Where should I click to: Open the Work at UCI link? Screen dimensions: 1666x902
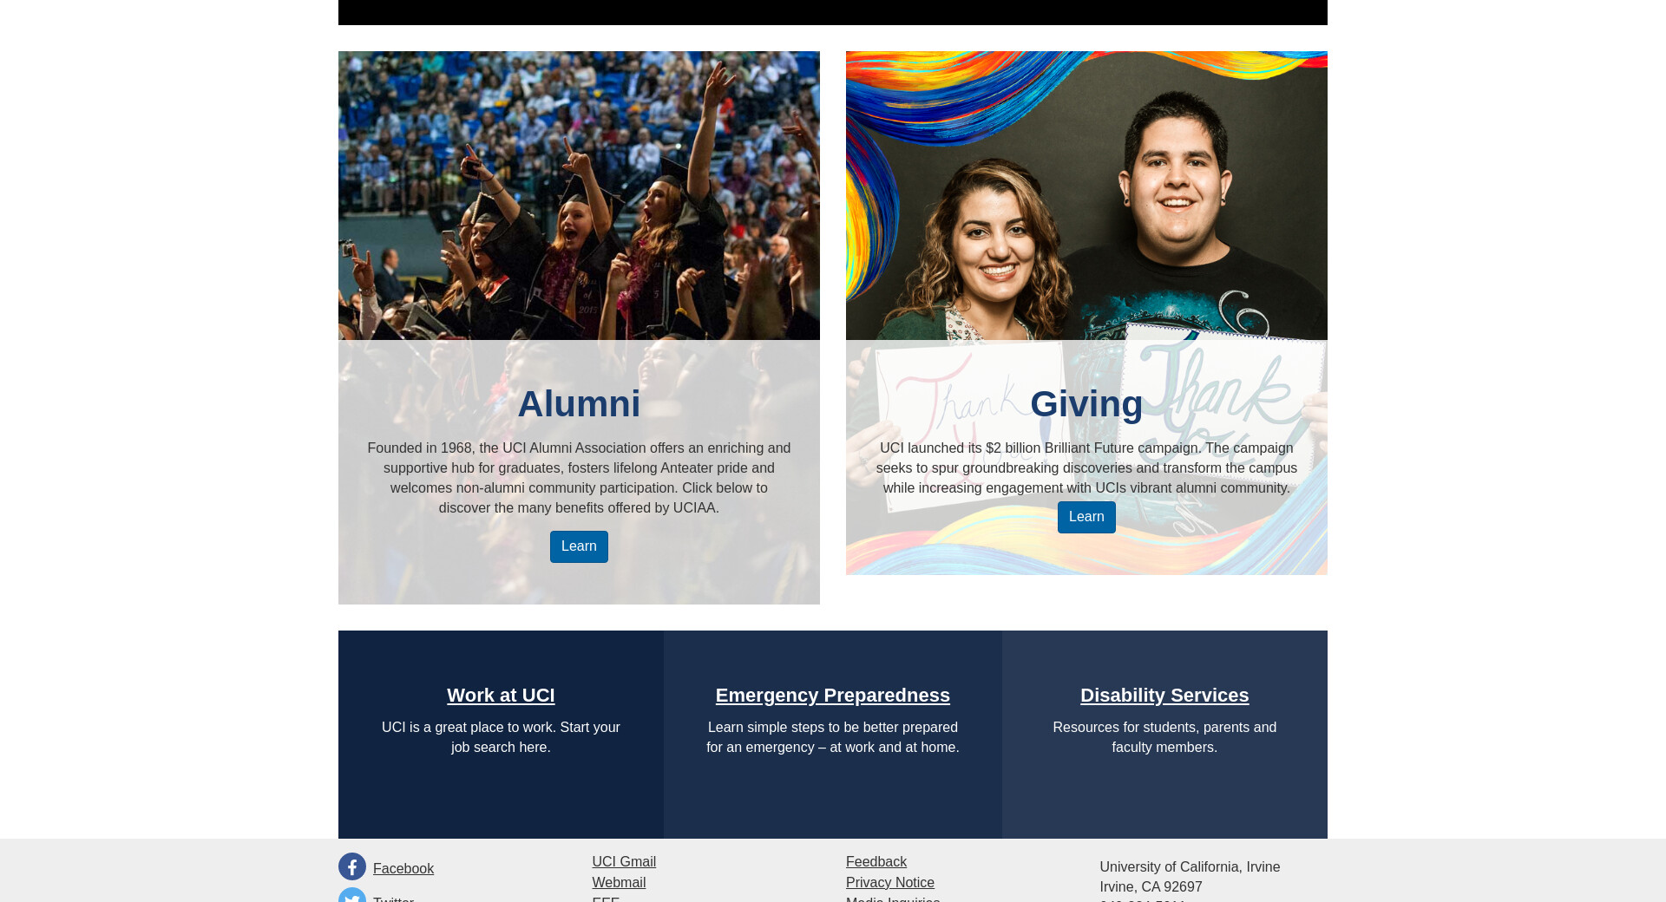501,696
